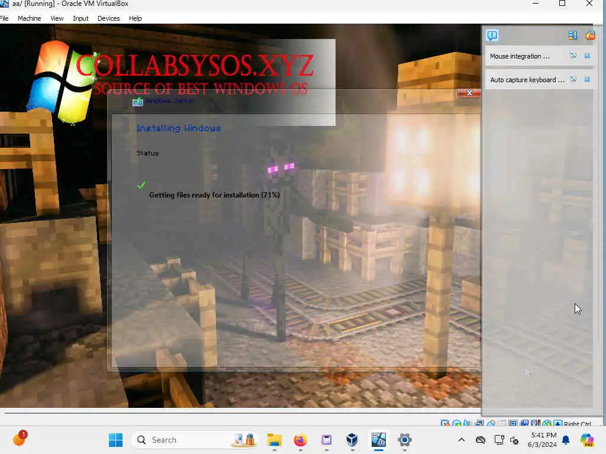The width and height of the screenshot is (606, 454).
Task: Click the Status label in setup dialog
Action: coord(147,153)
